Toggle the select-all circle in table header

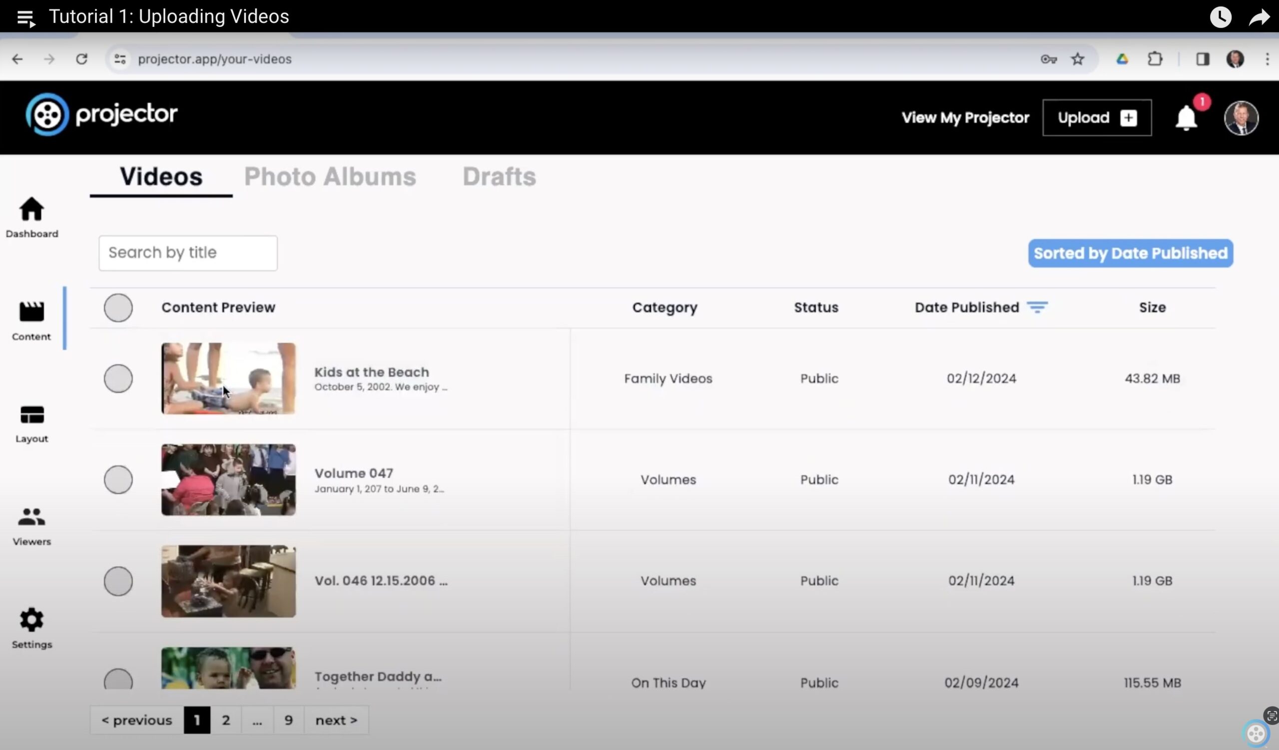[x=118, y=308]
